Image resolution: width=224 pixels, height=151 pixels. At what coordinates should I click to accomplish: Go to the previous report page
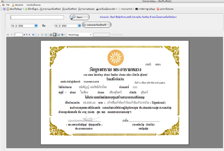click(x=11, y=35)
